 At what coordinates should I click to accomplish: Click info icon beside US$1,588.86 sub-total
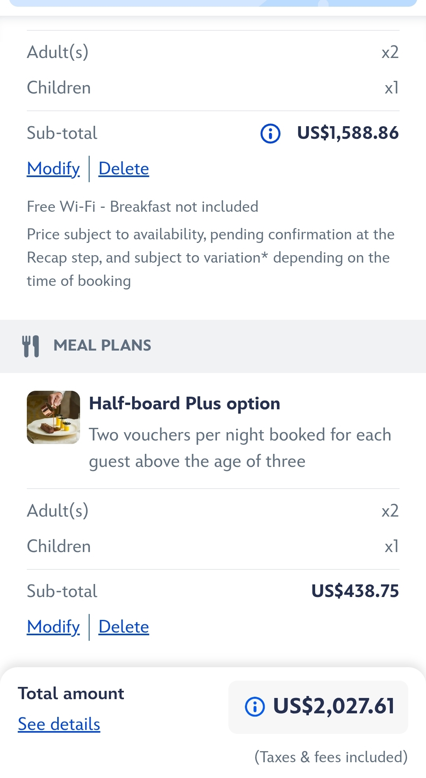(270, 133)
